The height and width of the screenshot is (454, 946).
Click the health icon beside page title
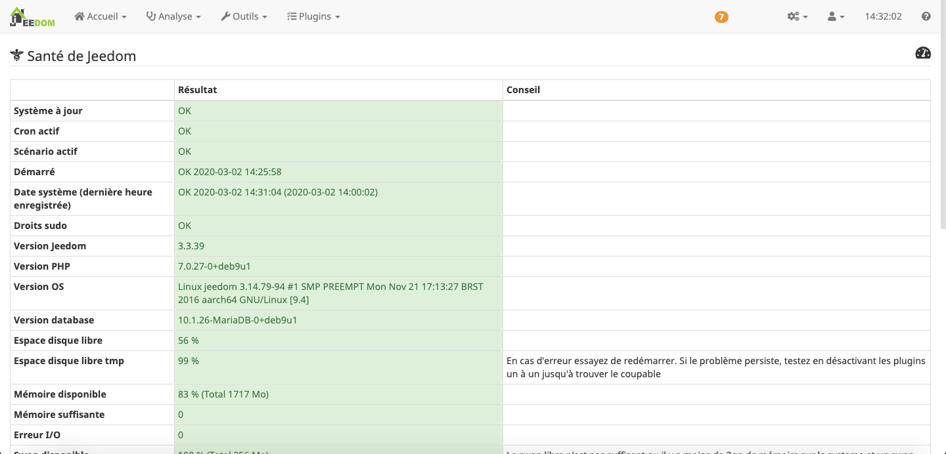tap(16, 56)
